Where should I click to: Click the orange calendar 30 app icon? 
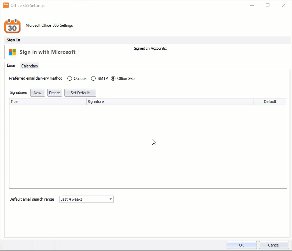(12, 26)
